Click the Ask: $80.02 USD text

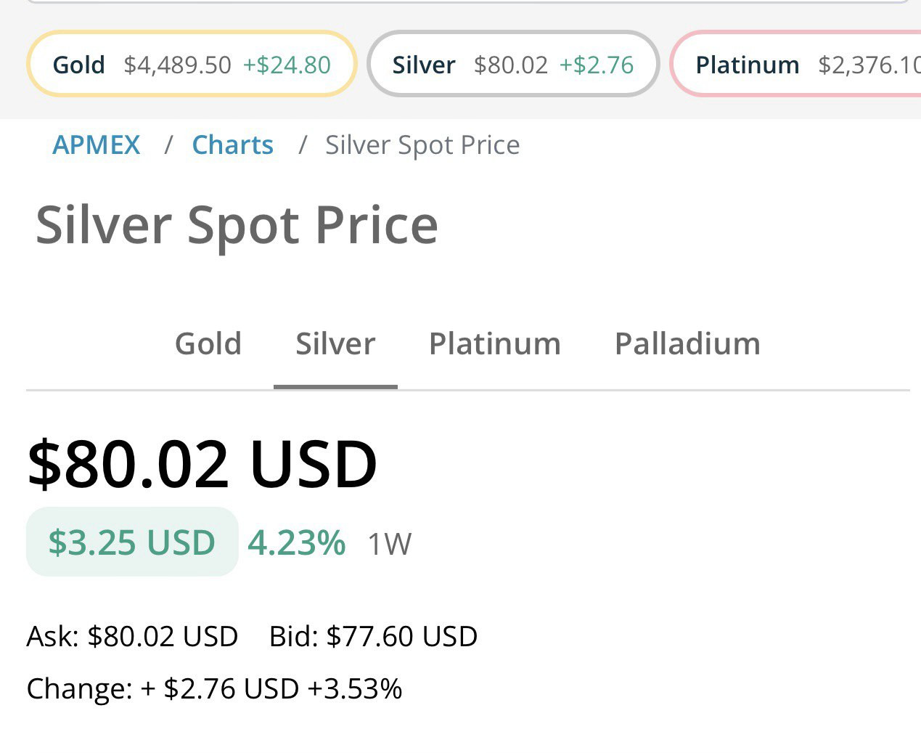[132, 636]
